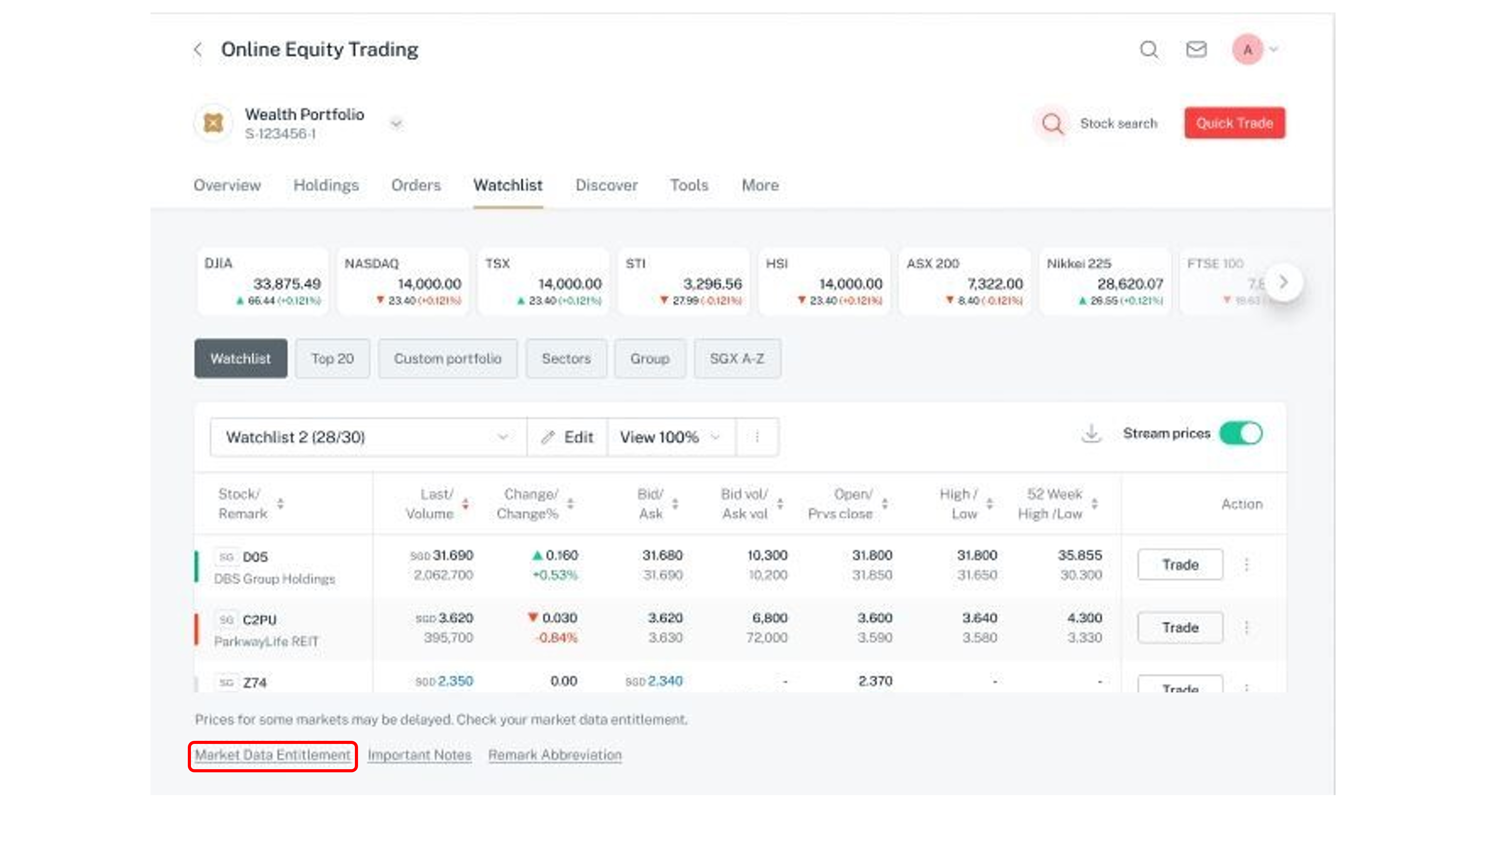The width and height of the screenshot is (1486, 856).
Task: Expand the Wealth Portfolio account selector
Action: pyautogui.click(x=396, y=123)
